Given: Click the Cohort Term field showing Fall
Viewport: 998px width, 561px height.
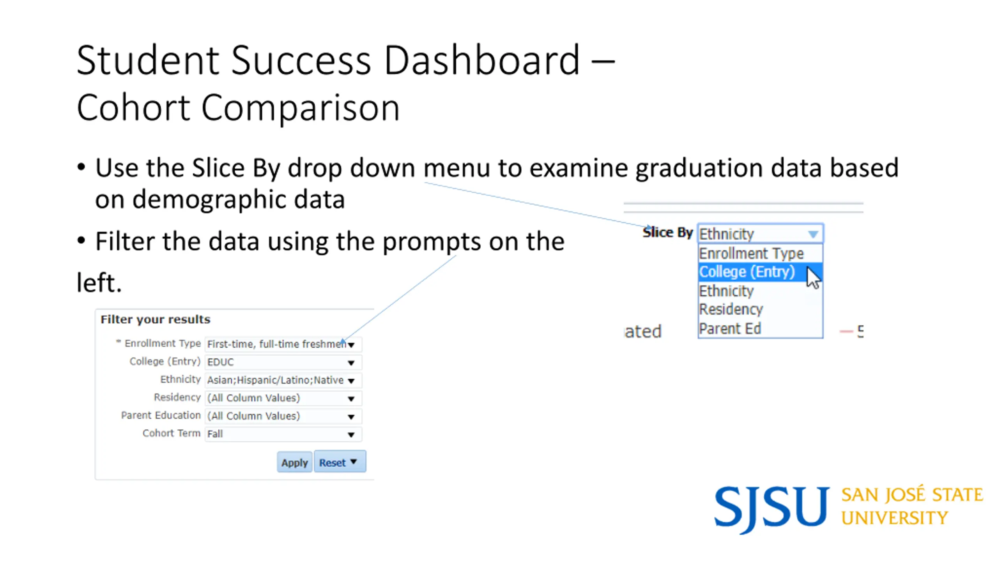Looking at the screenshot, I should pyautogui.click(x=283, y=434).
